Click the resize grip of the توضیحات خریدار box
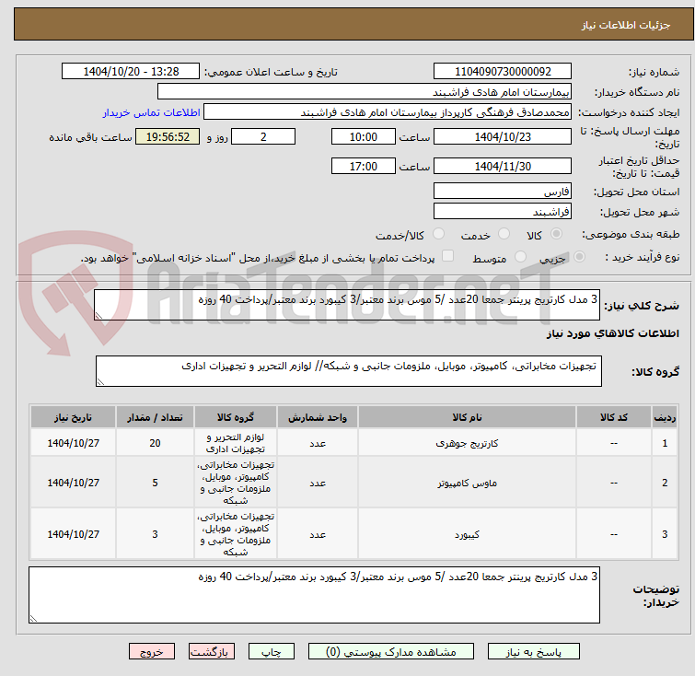 (34, 618)
